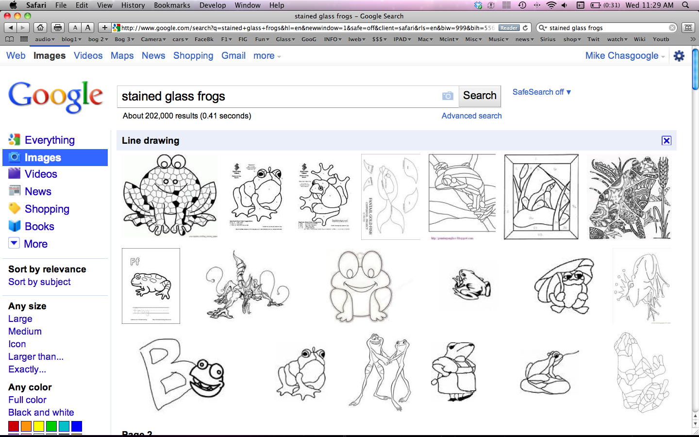Open Advanced search link
699x437 pixels.
point(471,116)
